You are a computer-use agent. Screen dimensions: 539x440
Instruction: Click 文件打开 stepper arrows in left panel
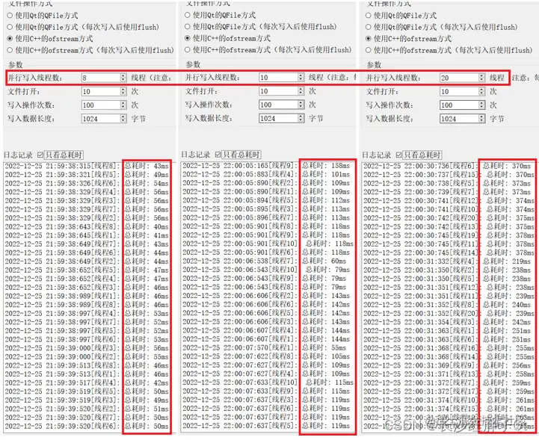pos(123,91)
